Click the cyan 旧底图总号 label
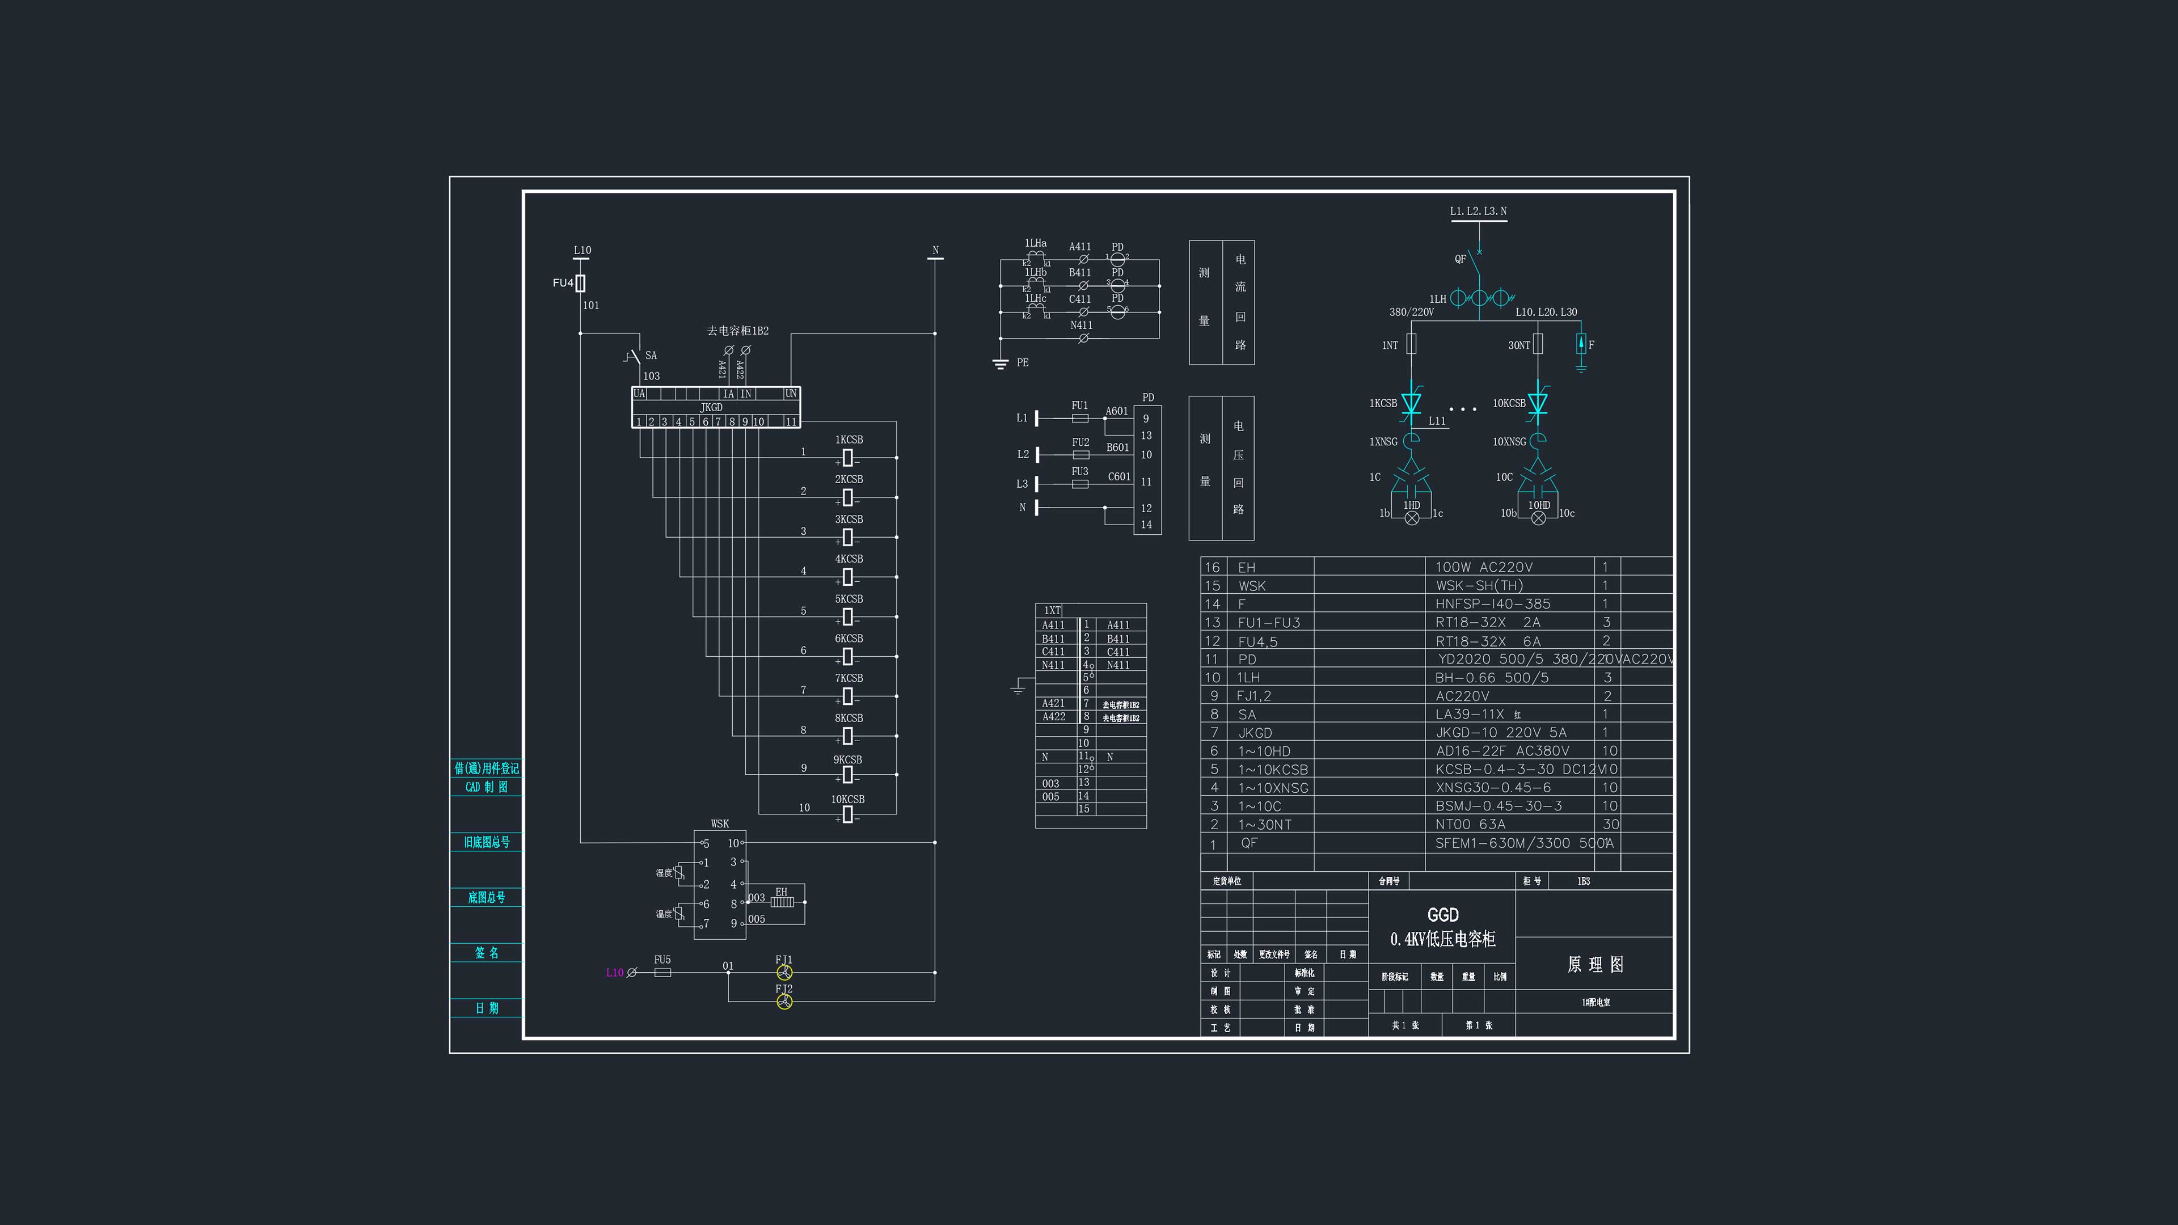Screen dimensions: 2178x1225 click(487, 843)
